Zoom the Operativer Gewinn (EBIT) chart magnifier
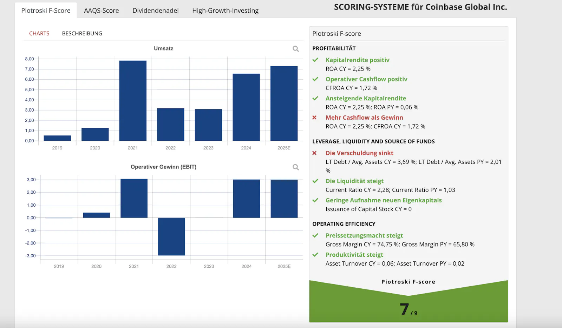 [x=296, y=167]
